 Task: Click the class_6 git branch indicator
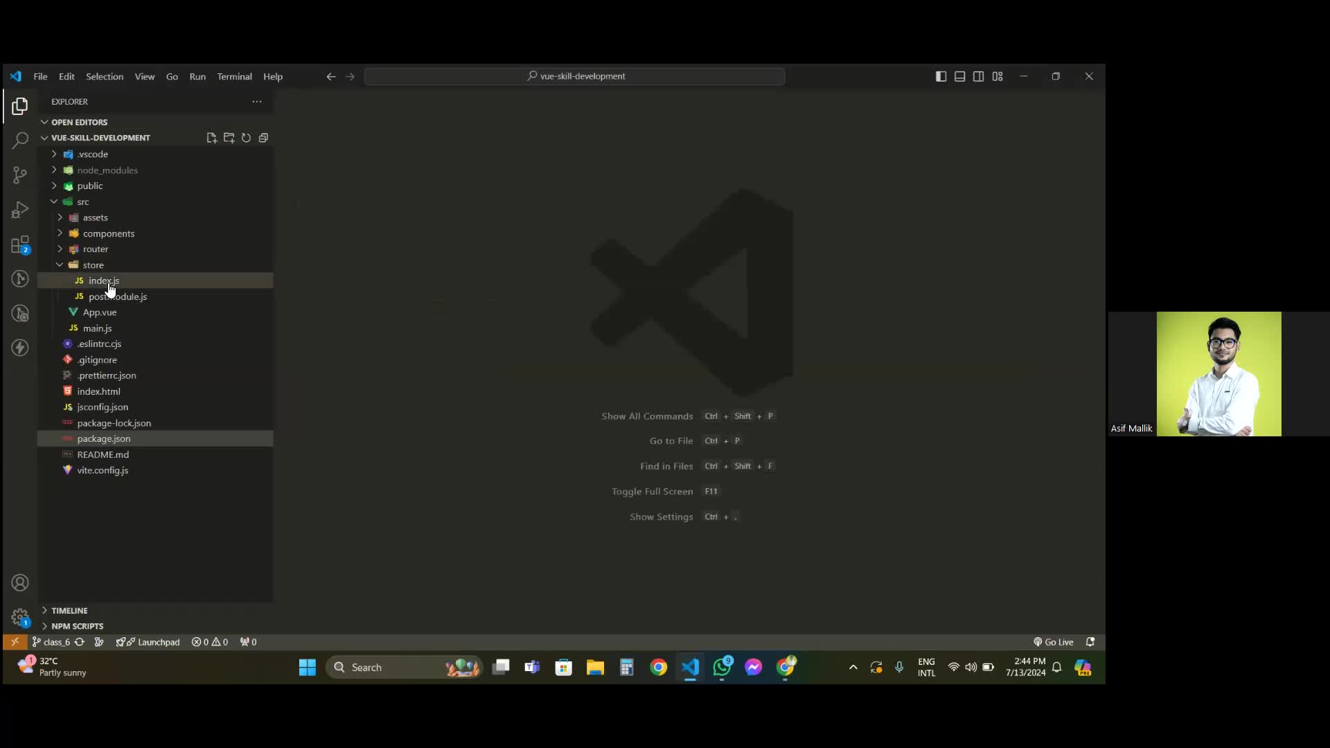coord(51,642)
